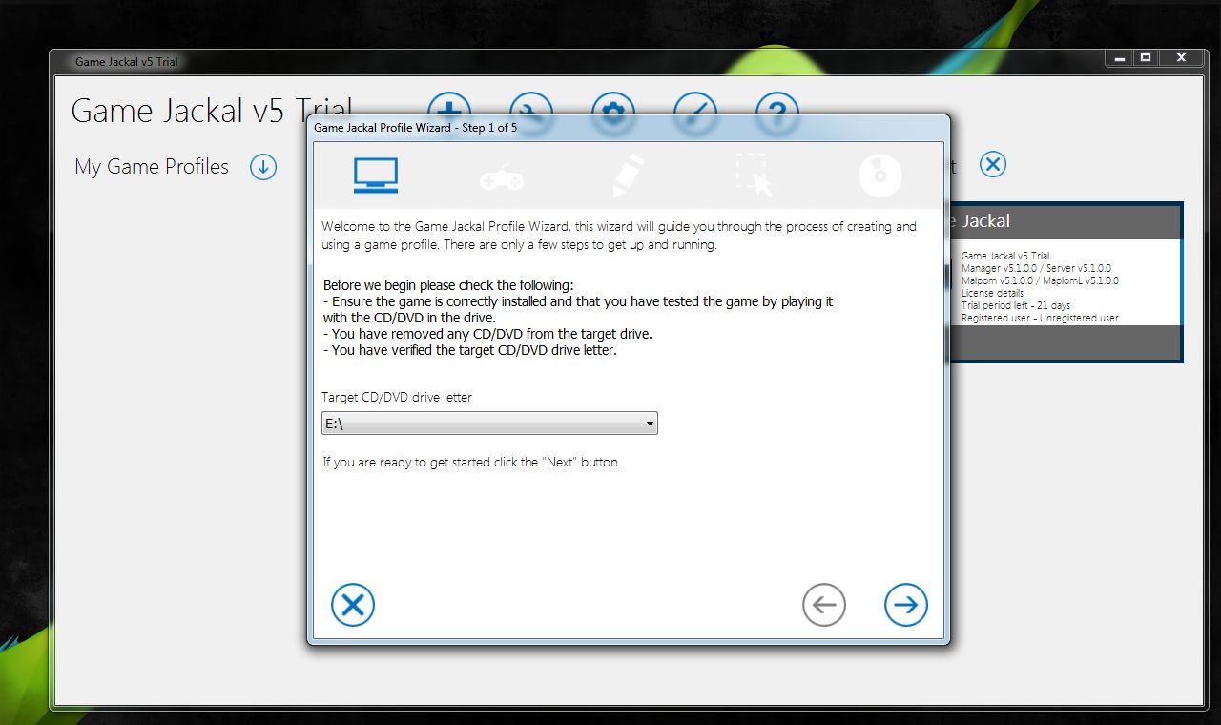Click the large 'Game Jackal v5 Trial' heading

point(212,111)
